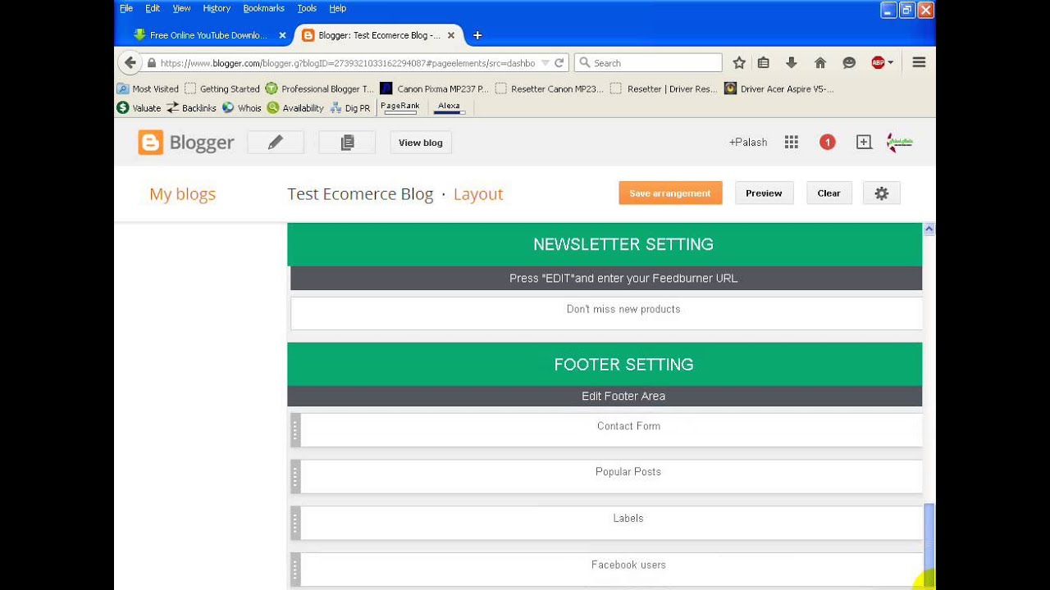The height and width of the screenshot is (590, 1050).
Task: Select the Don't miss new products widget
Action: (x=606, y=313)
